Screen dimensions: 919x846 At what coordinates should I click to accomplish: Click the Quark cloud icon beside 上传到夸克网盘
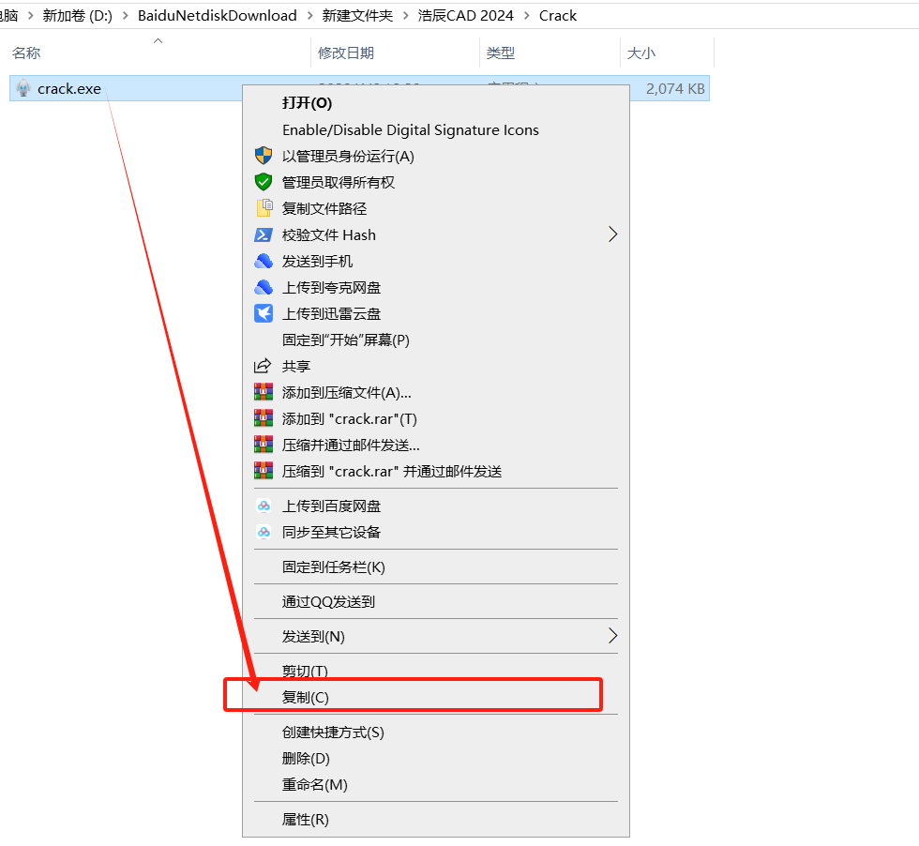click(264, 287)
